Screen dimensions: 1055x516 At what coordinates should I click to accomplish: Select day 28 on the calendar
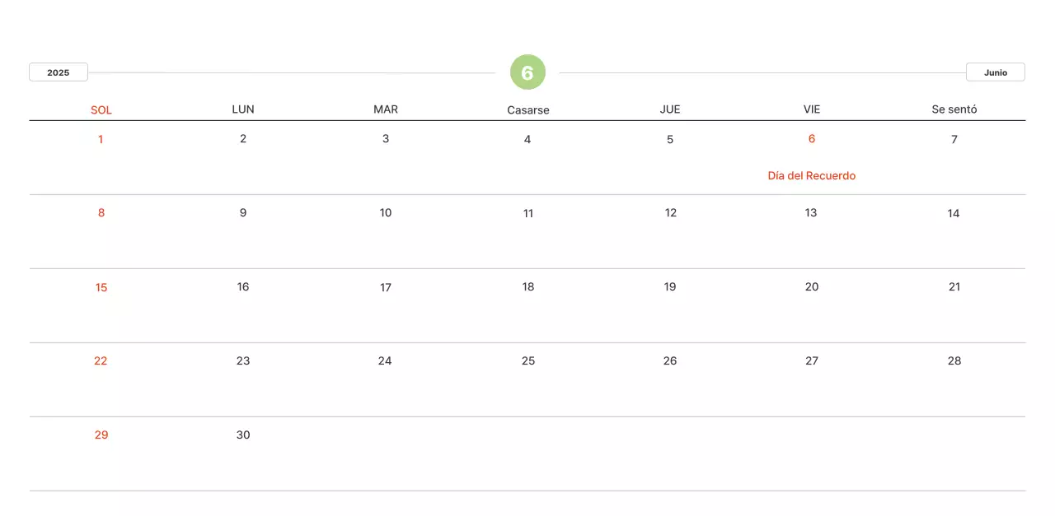click(954, 361)
